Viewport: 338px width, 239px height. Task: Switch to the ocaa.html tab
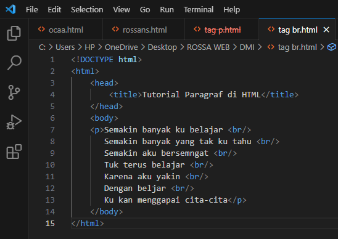tap(66, 30)
